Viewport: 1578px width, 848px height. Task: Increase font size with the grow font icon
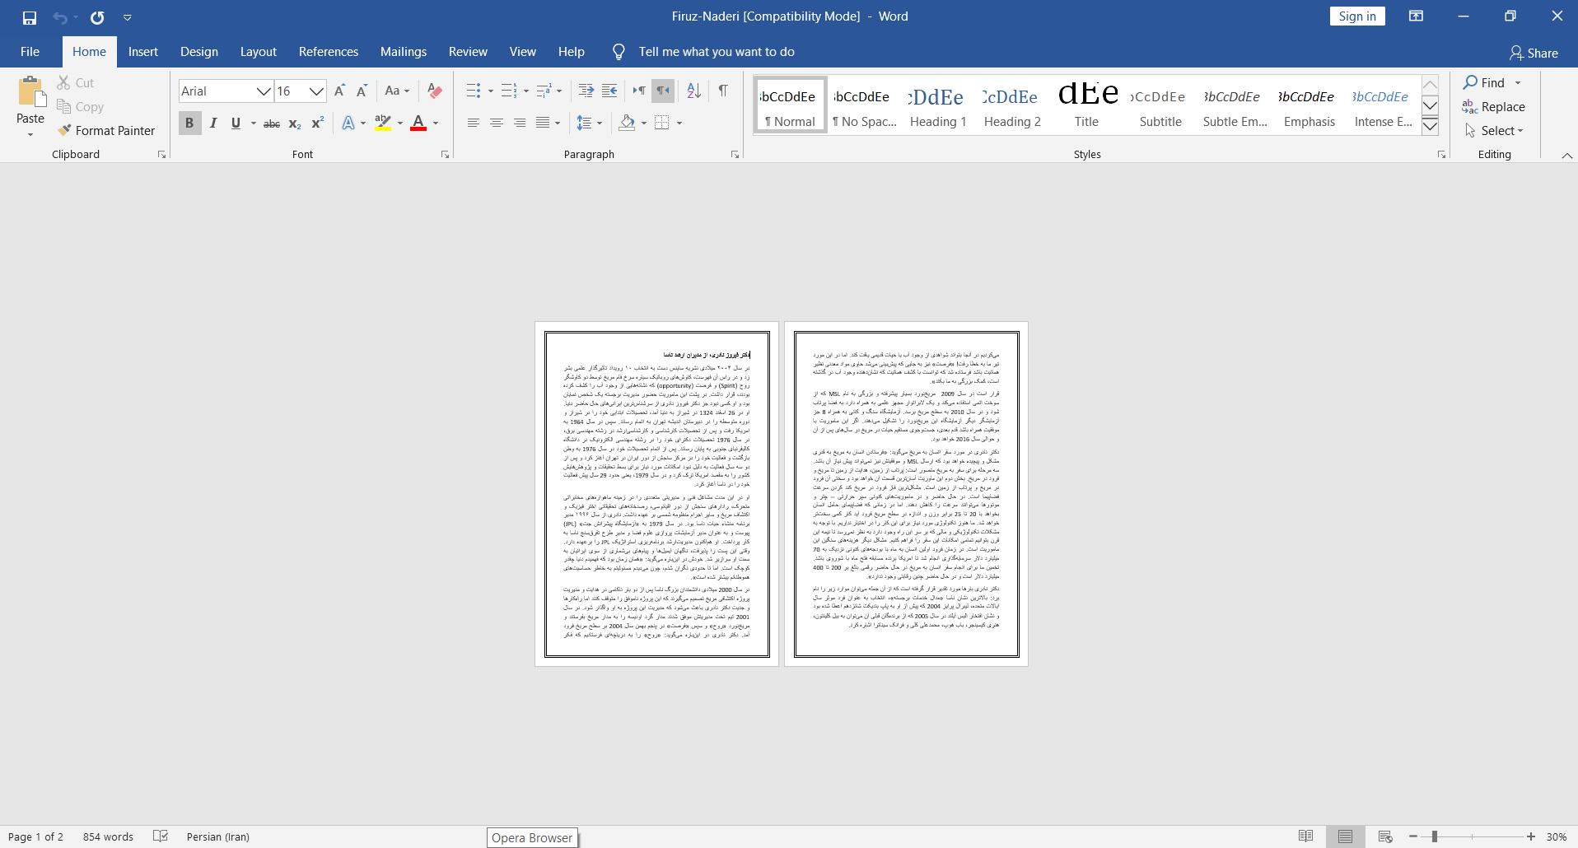pyautogui.click(x=339, y=91)
